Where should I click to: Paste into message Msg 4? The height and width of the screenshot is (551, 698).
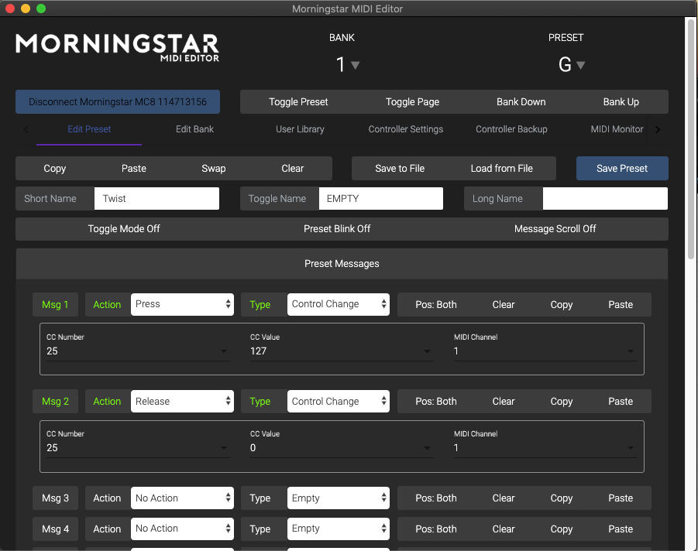click(621, 529)
